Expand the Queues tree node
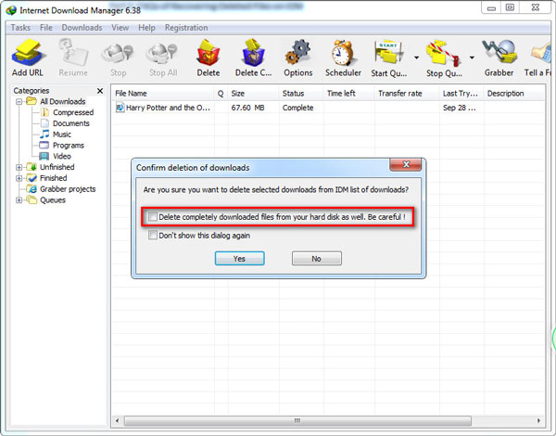Viewport: 556px width, 436px height. click(x=19, y=200)
